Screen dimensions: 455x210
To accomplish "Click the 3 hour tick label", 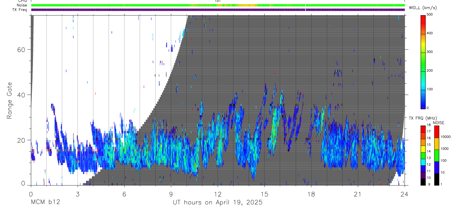I will click(77, 194).
